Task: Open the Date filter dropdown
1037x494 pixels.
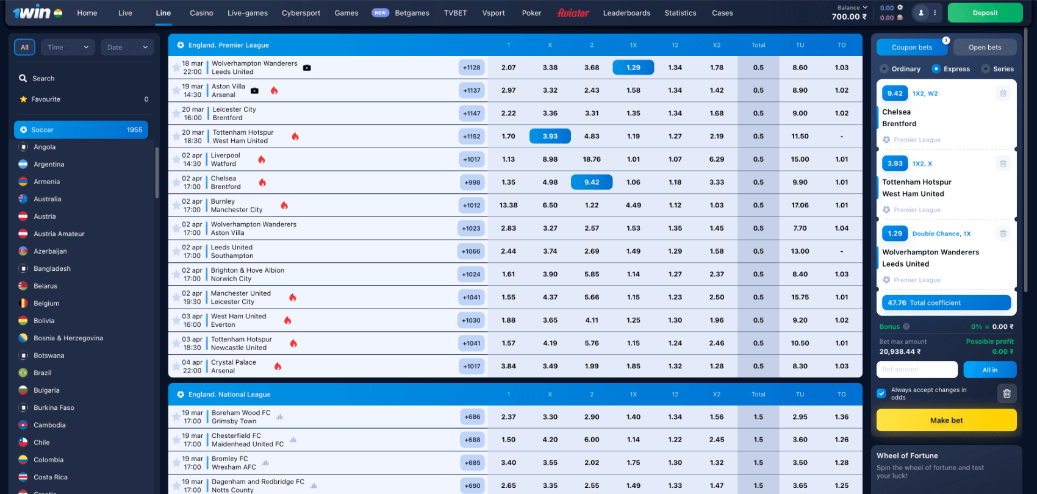Action: click(127, 47)
